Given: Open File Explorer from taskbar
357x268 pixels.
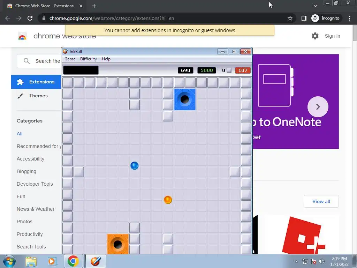Looking at the screenshot, I should (31, 261).
